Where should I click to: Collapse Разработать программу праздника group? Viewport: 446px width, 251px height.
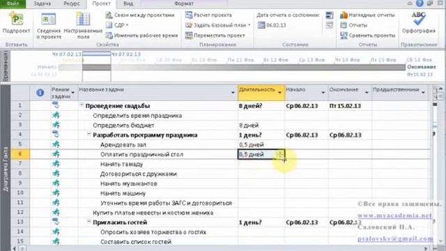[x=89, y=134]
